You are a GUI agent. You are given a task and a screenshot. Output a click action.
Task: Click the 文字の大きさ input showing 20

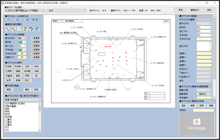click(22, 54)
